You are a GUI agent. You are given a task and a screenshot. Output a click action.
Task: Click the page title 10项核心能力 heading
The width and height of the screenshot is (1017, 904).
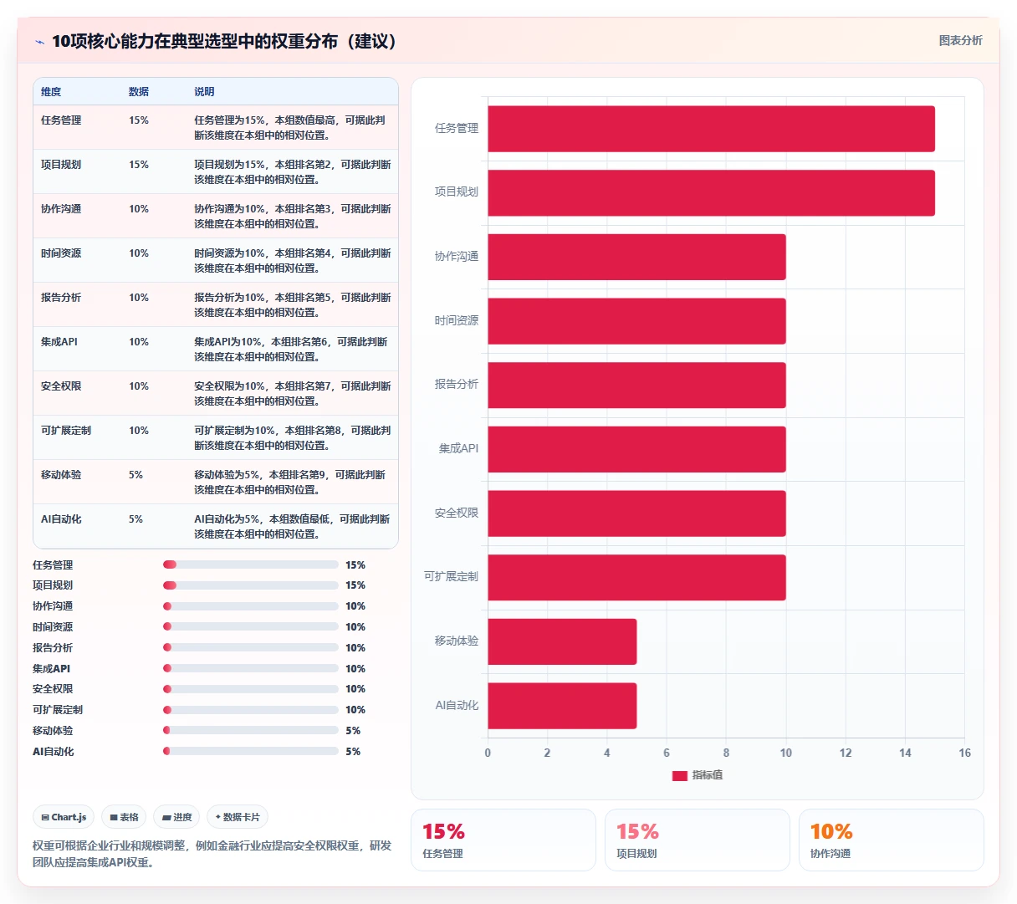pyautogui.click(x=224, y=41)
